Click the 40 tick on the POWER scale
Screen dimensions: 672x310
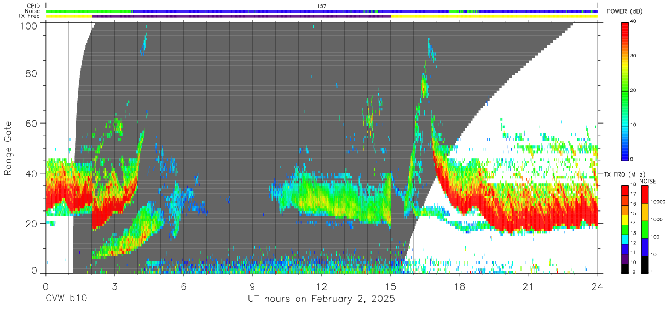(x=634, y=22)
